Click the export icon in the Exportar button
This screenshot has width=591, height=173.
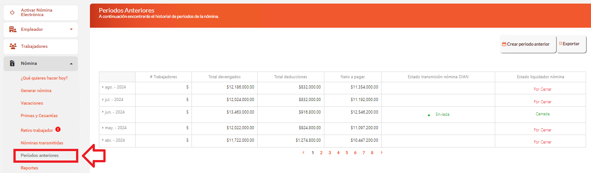tap(561, 44)
